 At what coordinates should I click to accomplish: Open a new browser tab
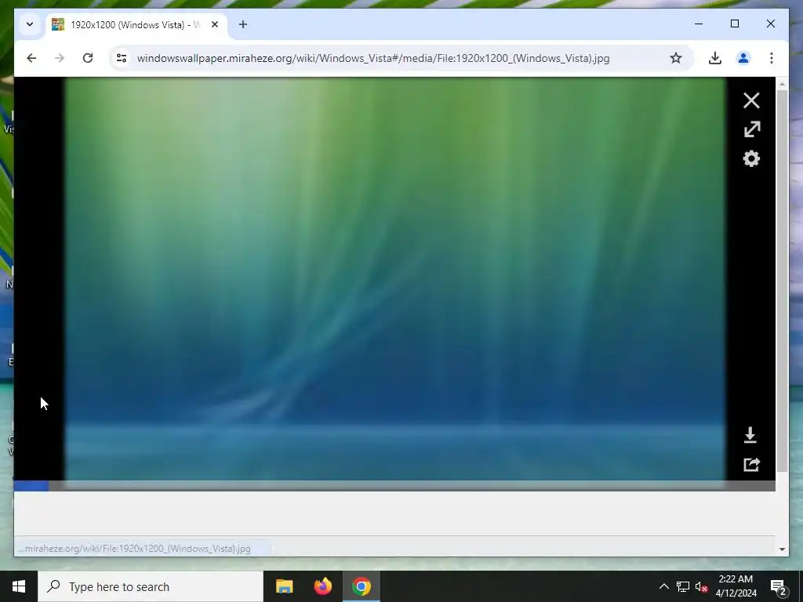point(243,24)
